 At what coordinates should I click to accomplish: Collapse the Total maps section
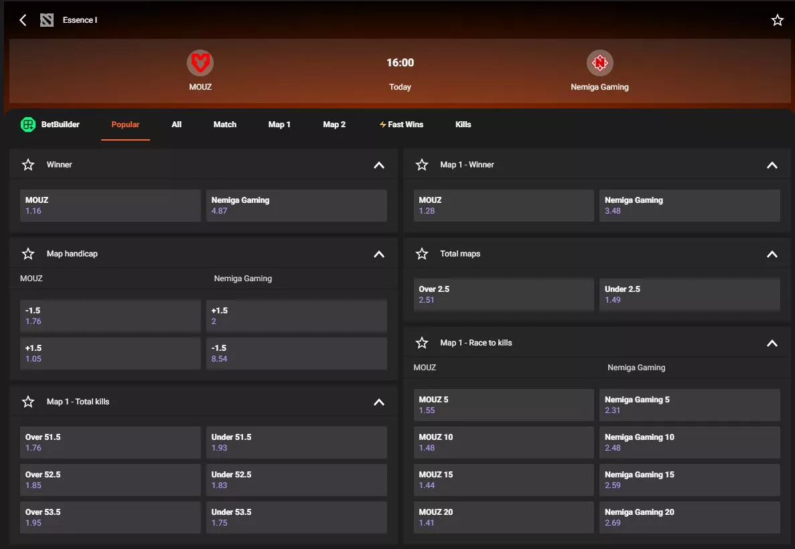(772, 254)
